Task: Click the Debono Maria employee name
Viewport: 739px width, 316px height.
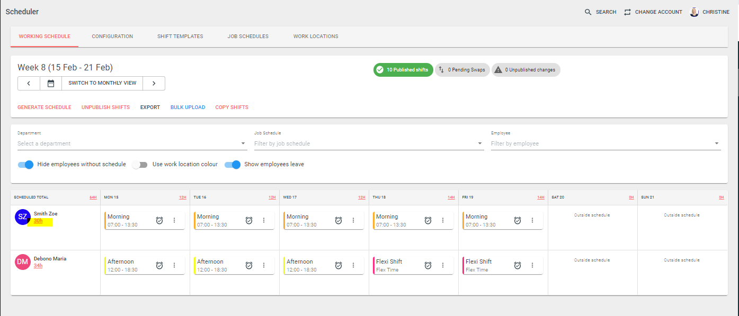Action: 50,259
